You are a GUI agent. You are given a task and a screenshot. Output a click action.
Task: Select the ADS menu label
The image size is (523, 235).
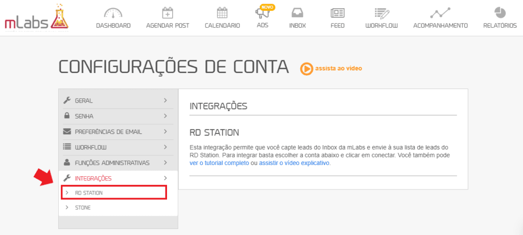263,25
